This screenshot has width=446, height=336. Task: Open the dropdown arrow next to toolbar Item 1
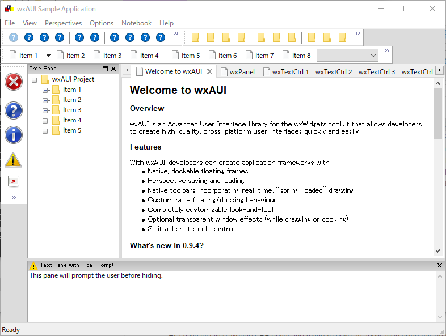pyautogui.click(x=48, y=56)
